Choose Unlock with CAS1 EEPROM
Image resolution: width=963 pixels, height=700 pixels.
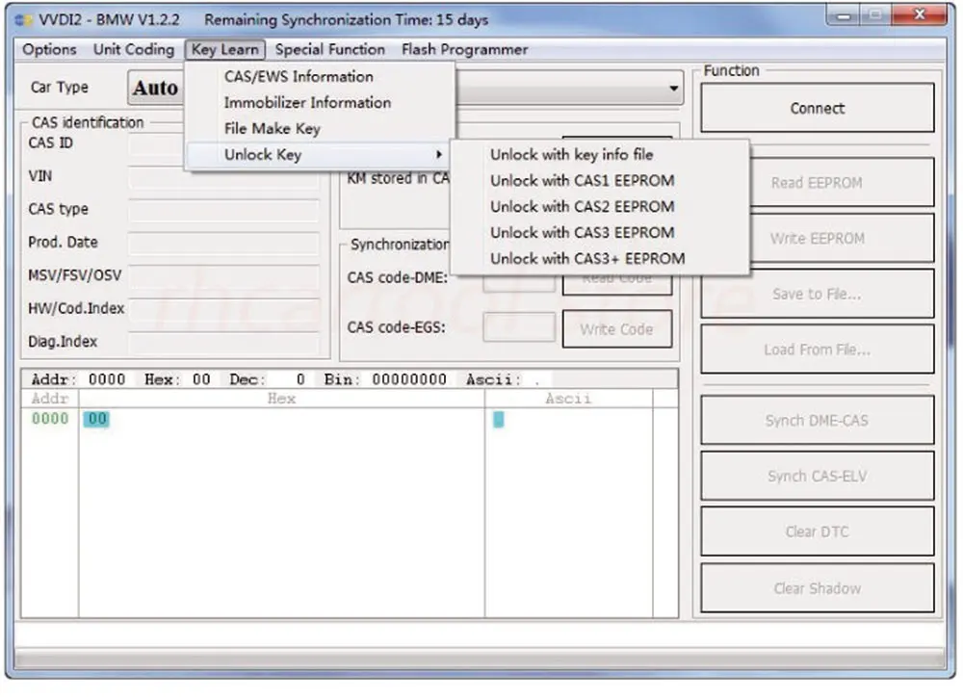599,180
